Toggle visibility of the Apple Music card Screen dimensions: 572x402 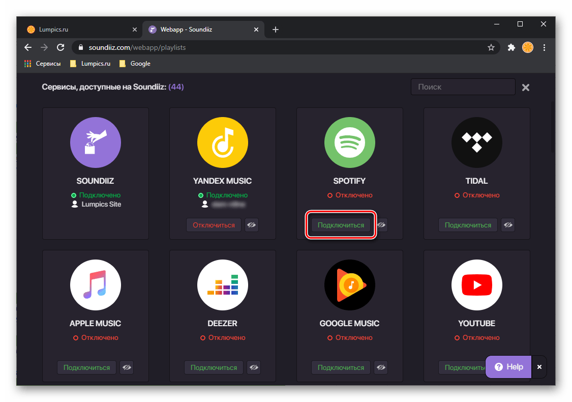(x=127, y=367)
